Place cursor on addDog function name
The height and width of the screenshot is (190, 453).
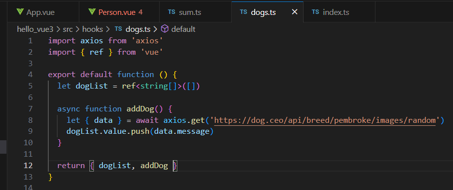pos(140,109)
